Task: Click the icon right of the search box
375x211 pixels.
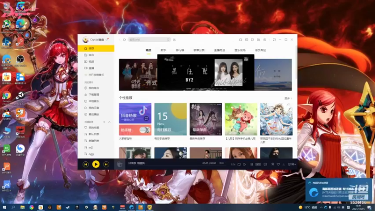Action: coord(174,40)
